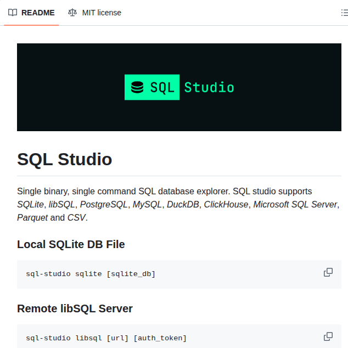Click the SQL Studio main heading

[65, 159]
